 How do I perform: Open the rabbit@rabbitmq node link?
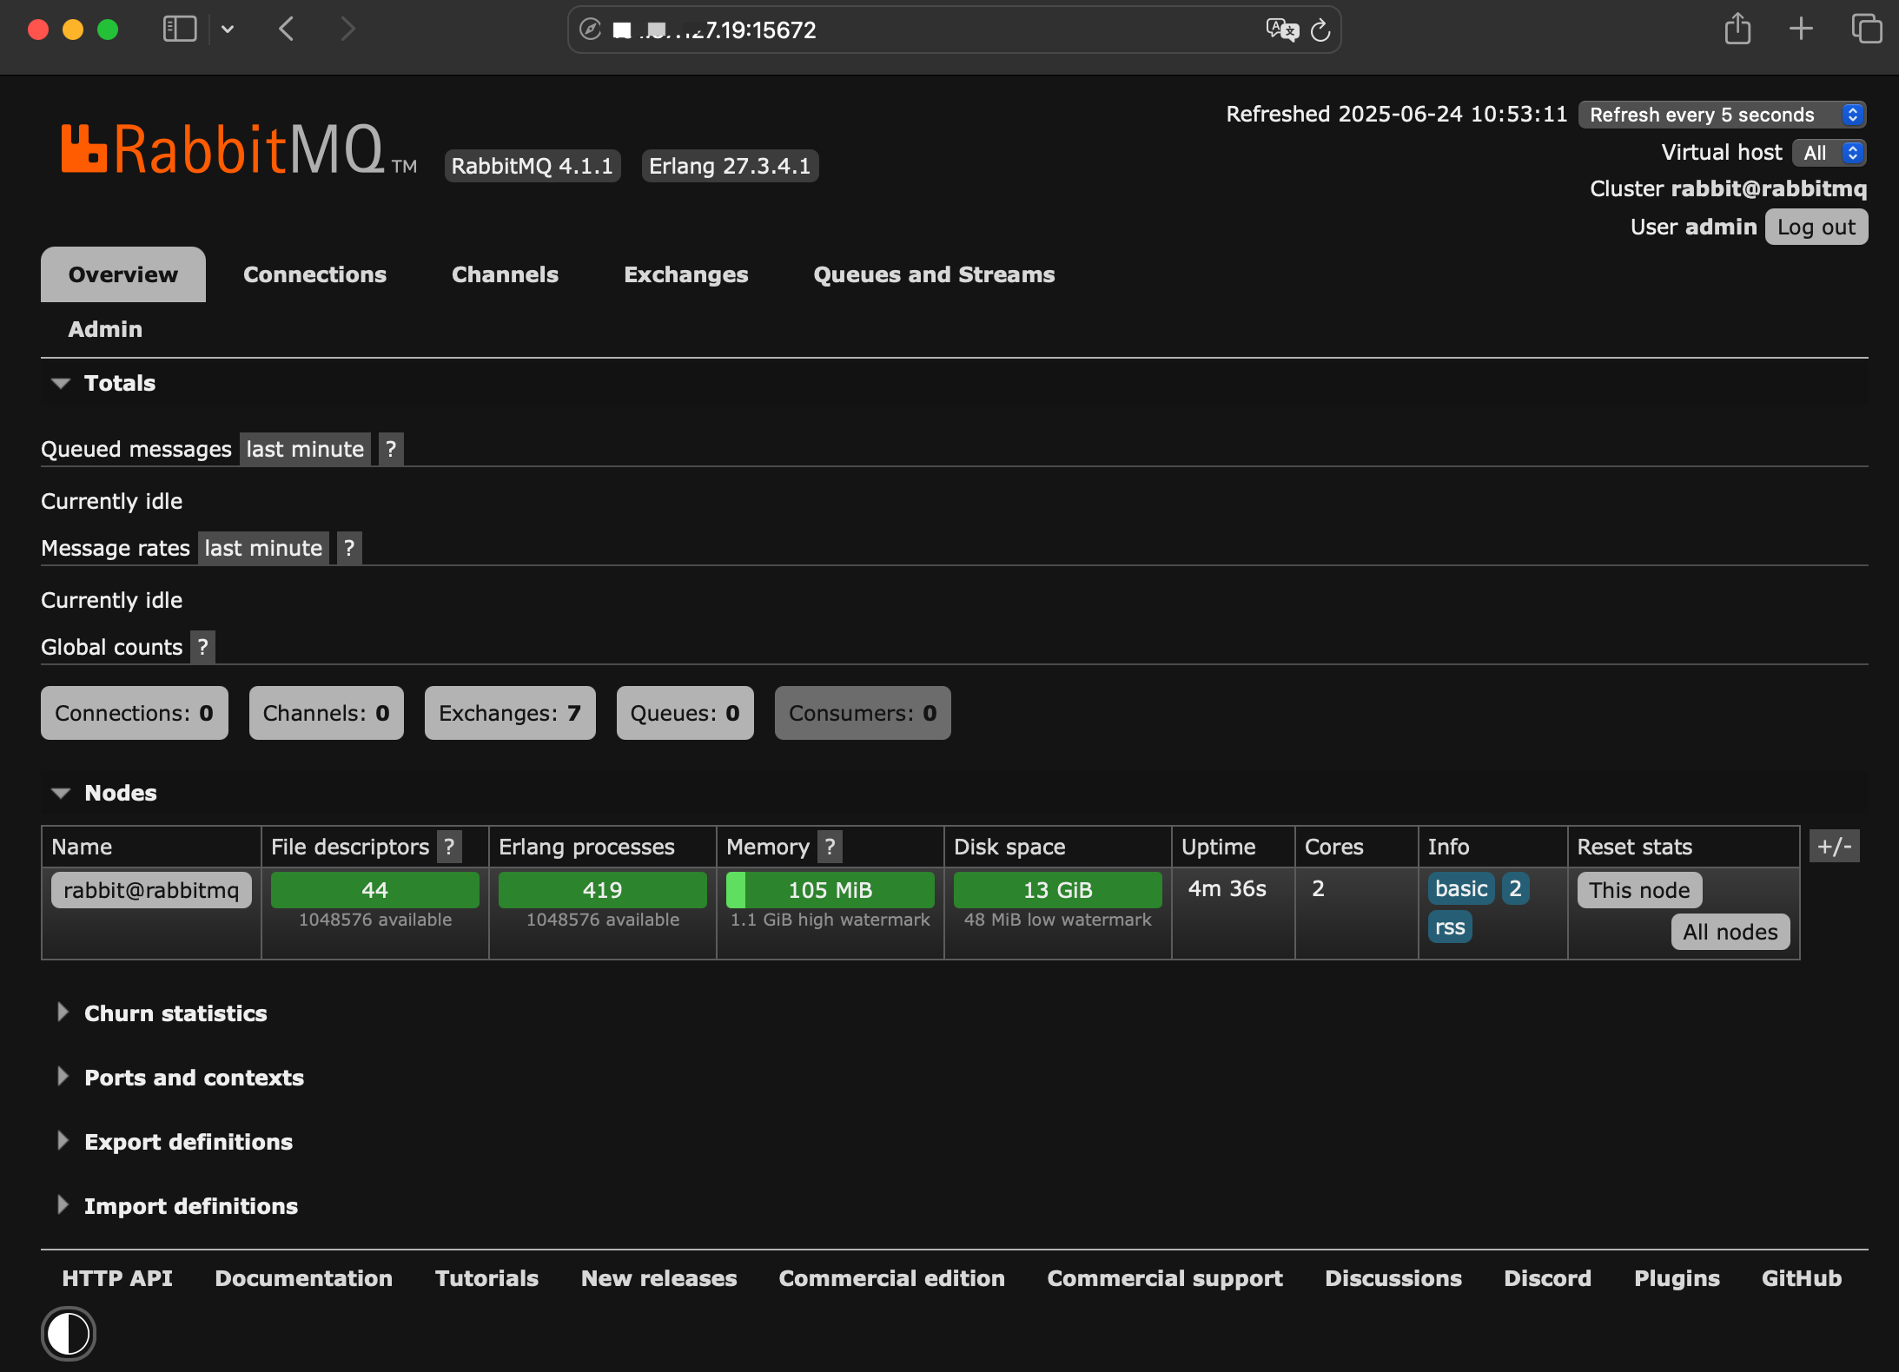tap(151, 890)
